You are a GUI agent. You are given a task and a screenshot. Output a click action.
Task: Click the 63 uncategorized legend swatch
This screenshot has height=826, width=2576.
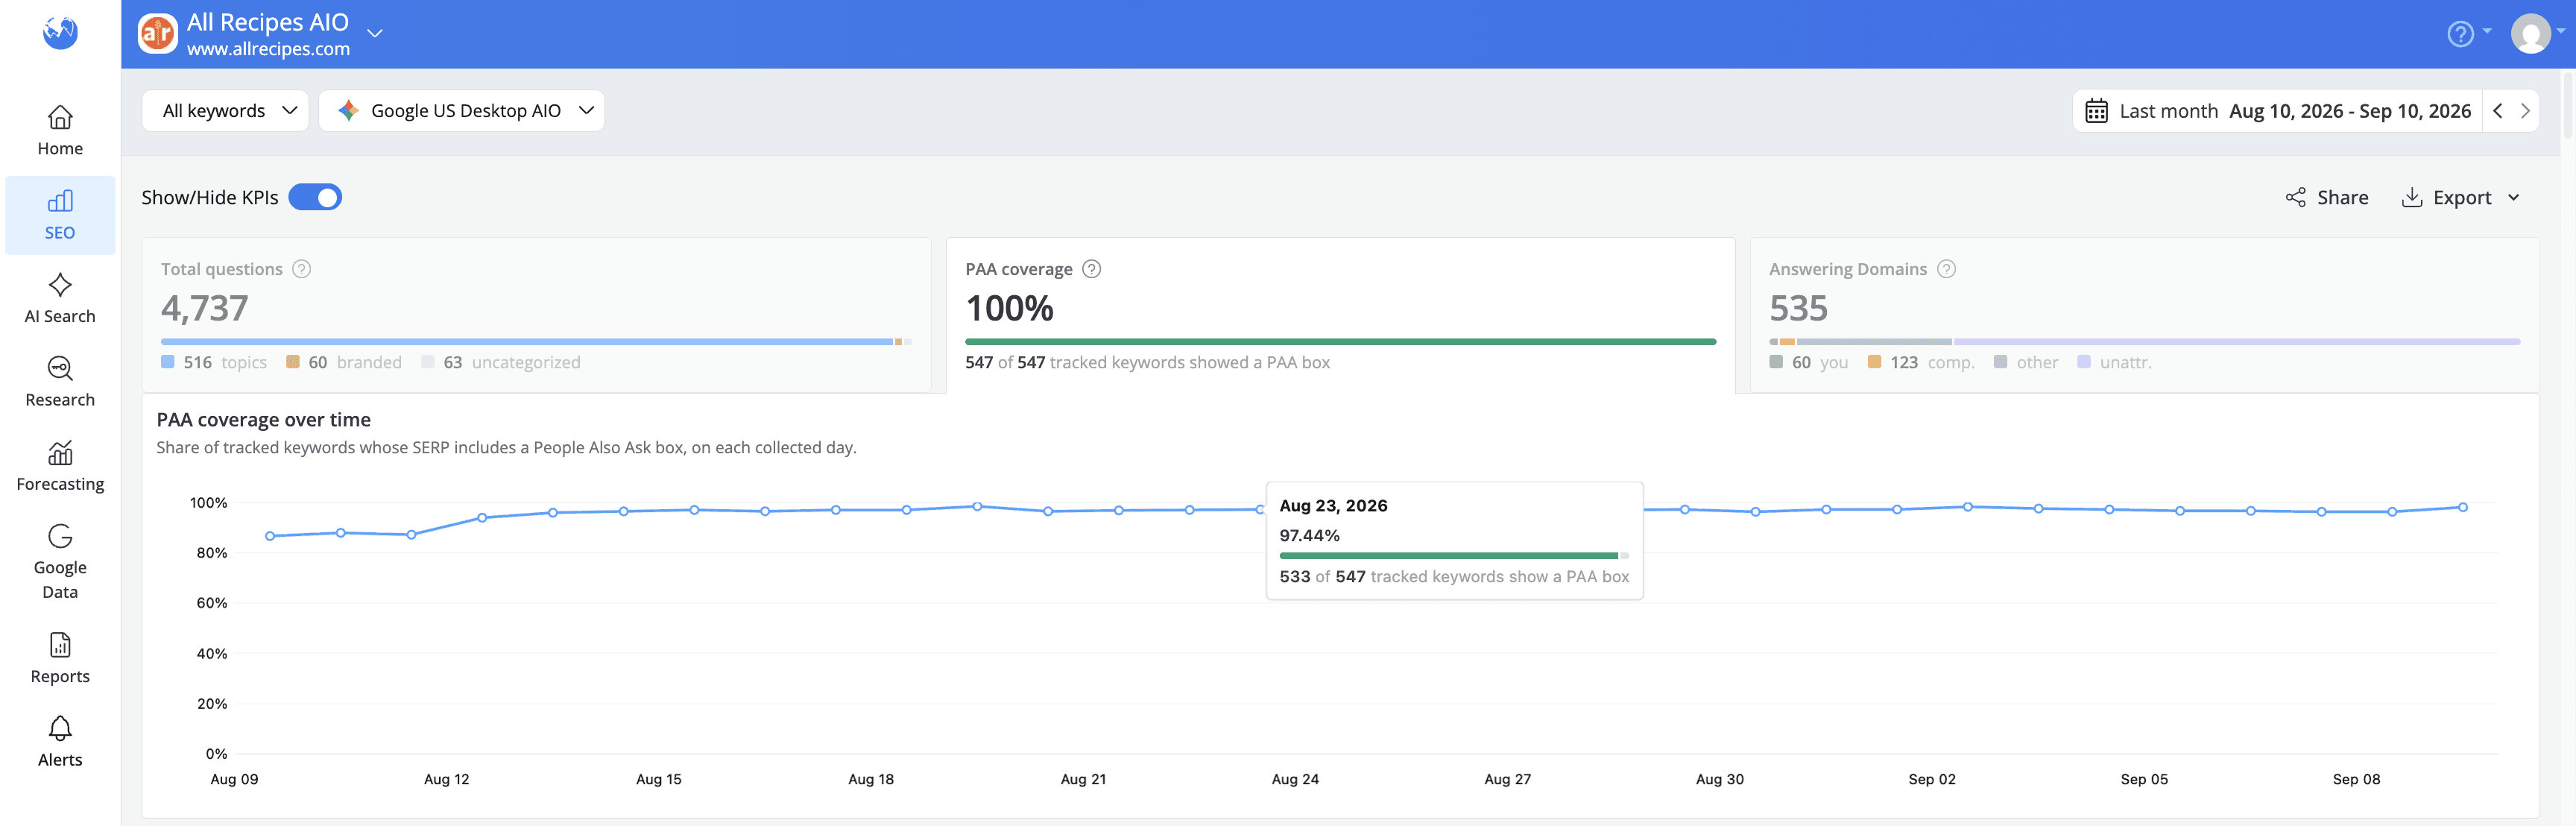pos(428,362)
